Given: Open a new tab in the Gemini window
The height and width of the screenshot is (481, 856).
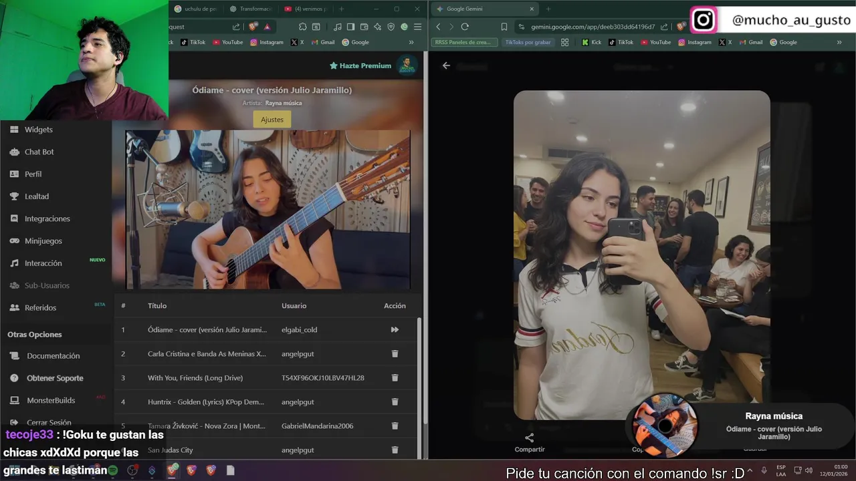Looking at the screenshot, I should click(x=548, y=9).
